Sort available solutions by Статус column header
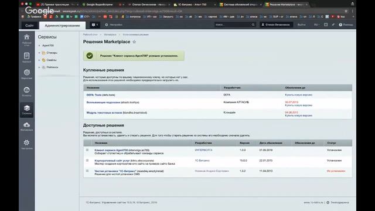Screen dimensions: 375x211 [x=332, y=143]
